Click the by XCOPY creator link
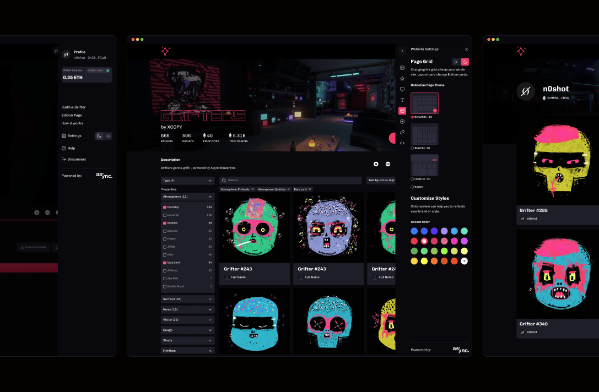This screenshot has width=599, height=392. pos(171,127)
